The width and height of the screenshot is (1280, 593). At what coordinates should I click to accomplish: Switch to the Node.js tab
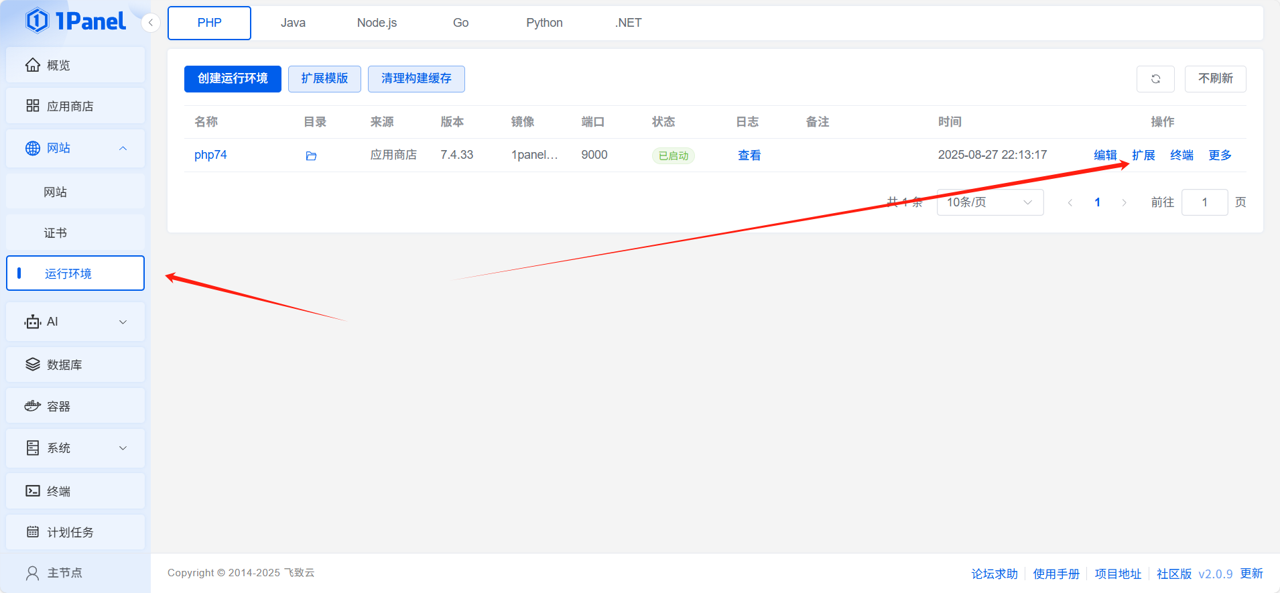[377, 23]
